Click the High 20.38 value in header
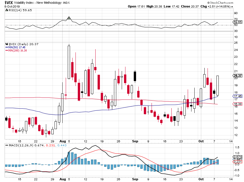Image resolution: width=244 pixels, height=182 pixels. 154,6
